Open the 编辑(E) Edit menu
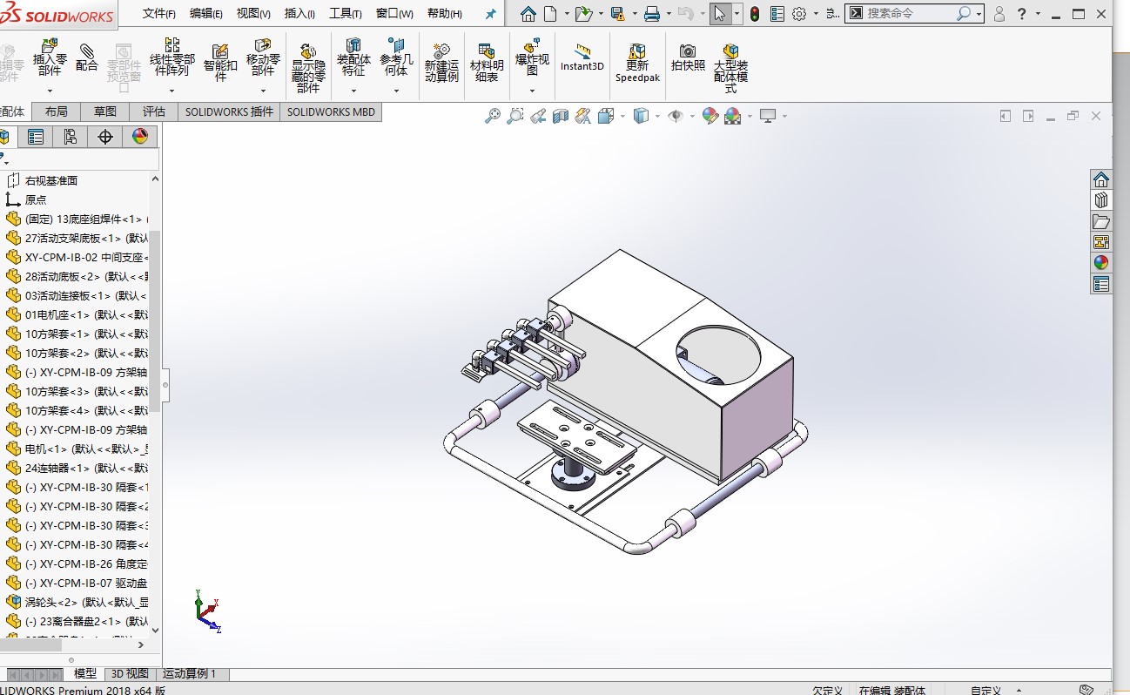 [206, 14]
